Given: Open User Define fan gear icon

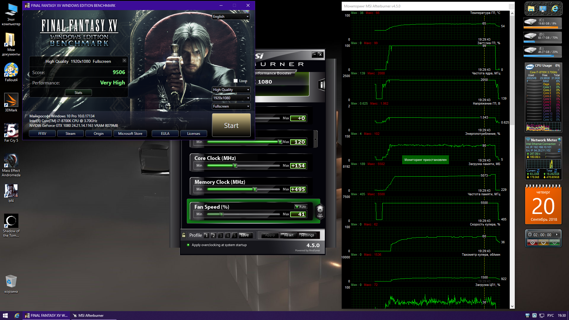Looking at the screenshot, I should 320,211.
